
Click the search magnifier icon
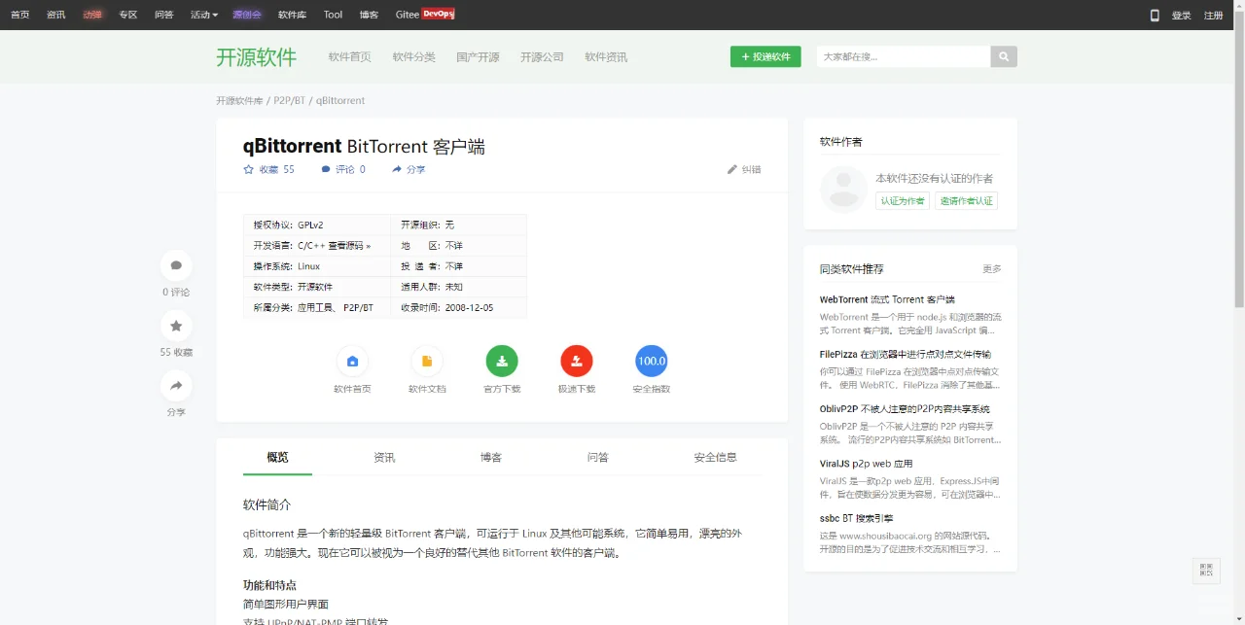tap(1004, 56)
